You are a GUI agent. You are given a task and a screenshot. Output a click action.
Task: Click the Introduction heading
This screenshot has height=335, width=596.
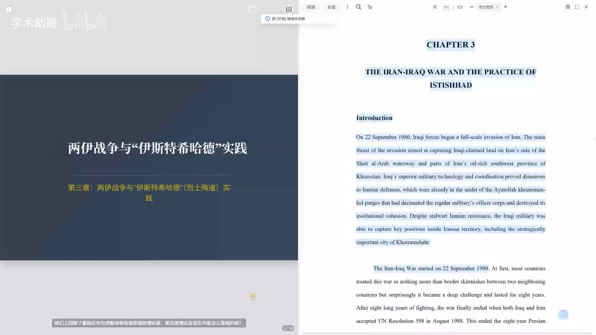tap(374, 118)
